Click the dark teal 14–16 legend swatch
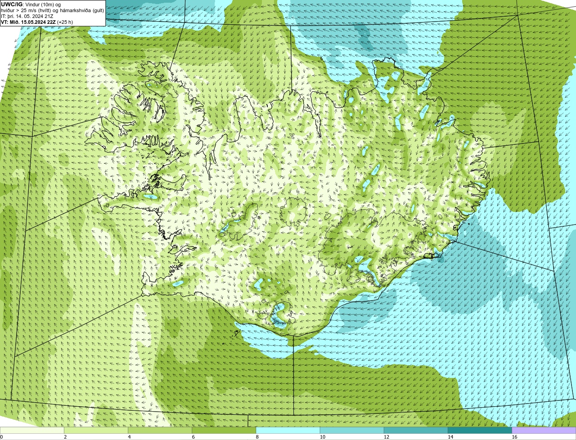This screenshot has height=440, width=576. [481, 431]
